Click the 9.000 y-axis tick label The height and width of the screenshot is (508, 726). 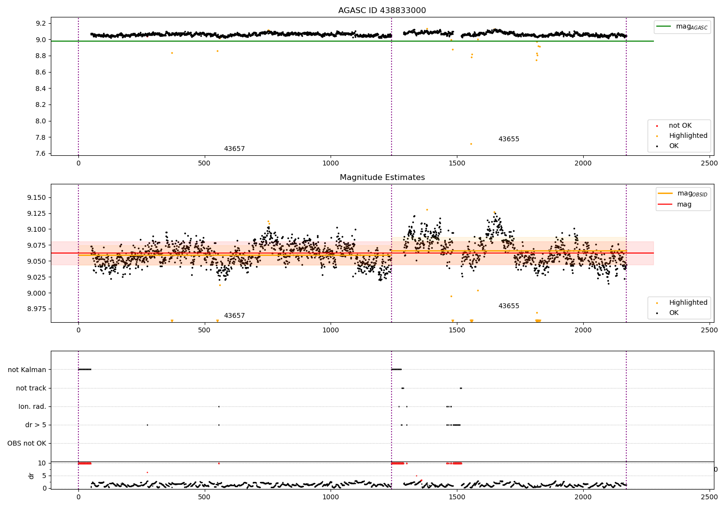pyautogui.click(x=36, y=294)
